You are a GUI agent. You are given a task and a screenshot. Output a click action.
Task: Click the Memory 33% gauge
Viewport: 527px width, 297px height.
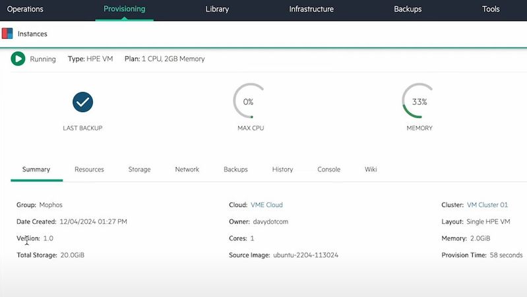(x=418, y=101)
